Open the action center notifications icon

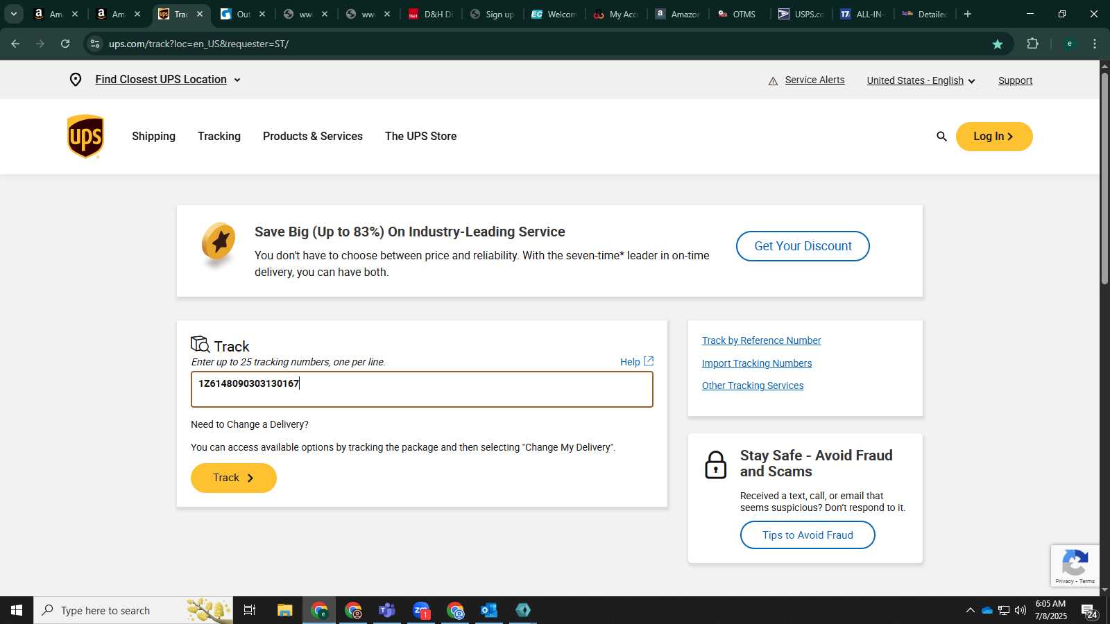(1089, 611)
